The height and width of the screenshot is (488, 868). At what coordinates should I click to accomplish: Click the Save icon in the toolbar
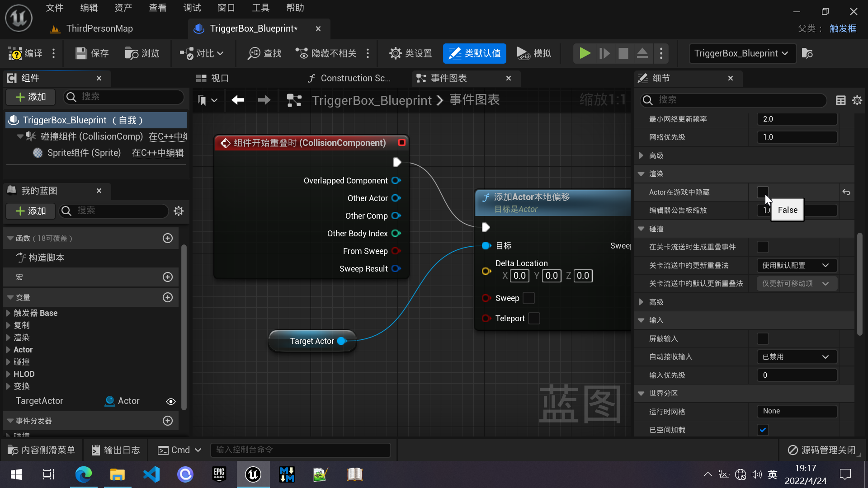click(x=81, y=53)
